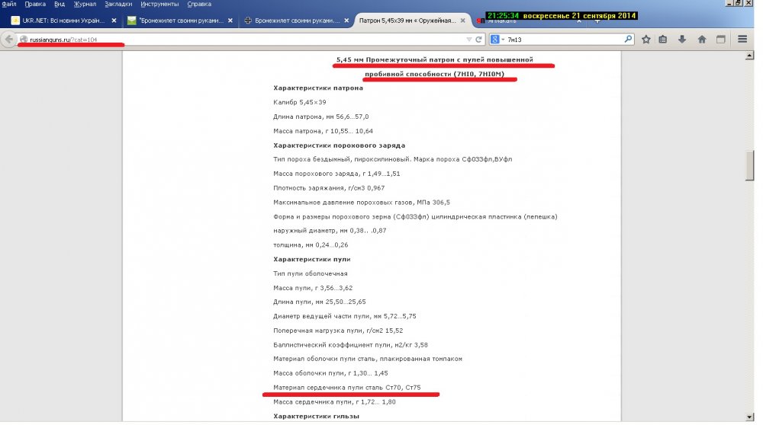Close the second Бронежилет своими руками tab

230,21
